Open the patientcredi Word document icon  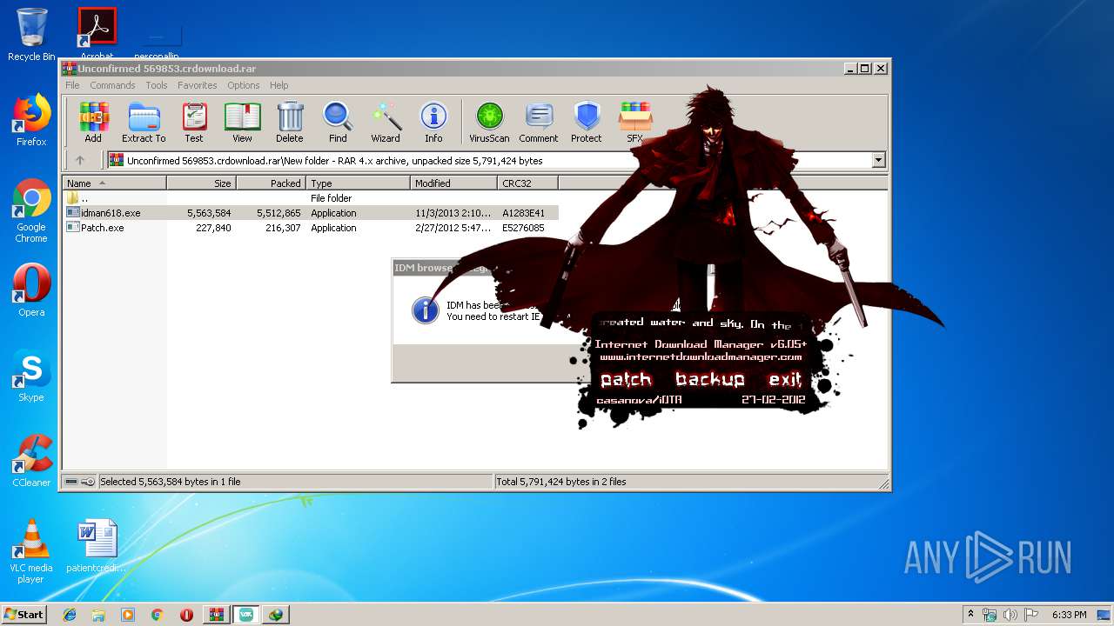97,546
